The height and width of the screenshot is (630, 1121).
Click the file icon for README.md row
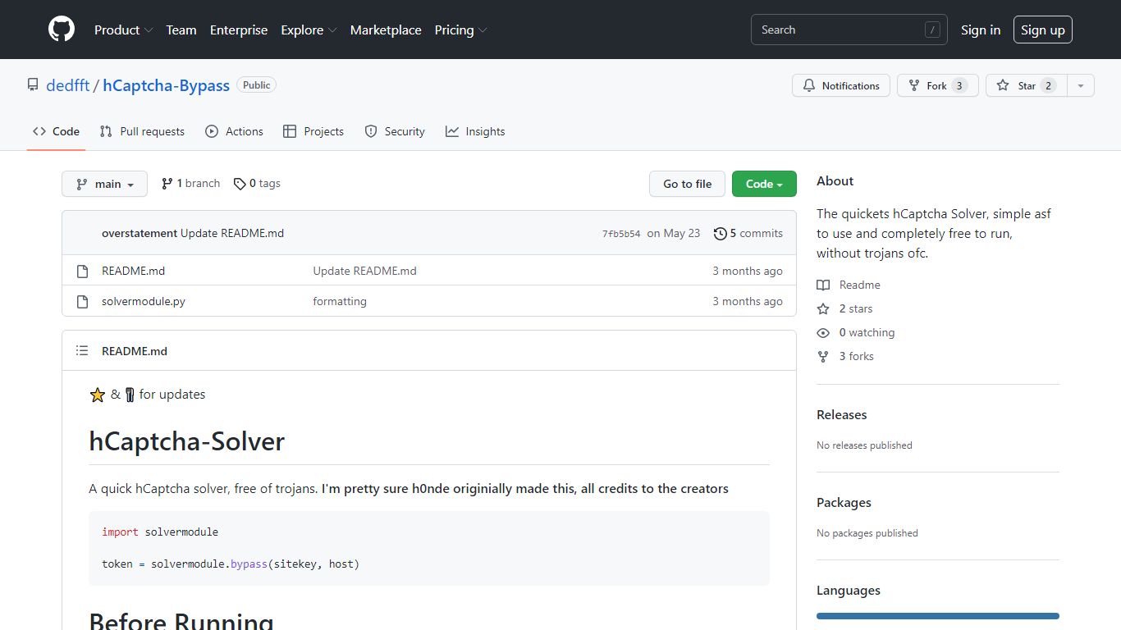click(x=82, y=271)
